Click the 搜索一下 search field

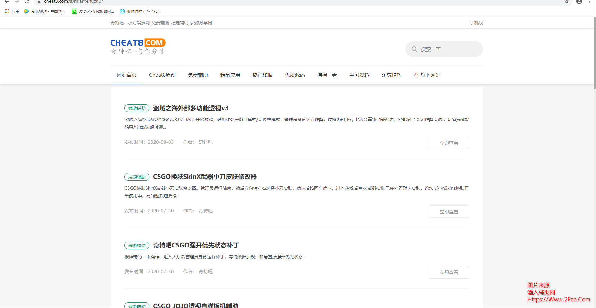(x=444, y=49)
